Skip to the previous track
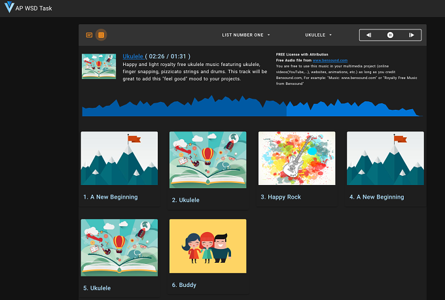This screenshot has height=300, width=445. 368,35
